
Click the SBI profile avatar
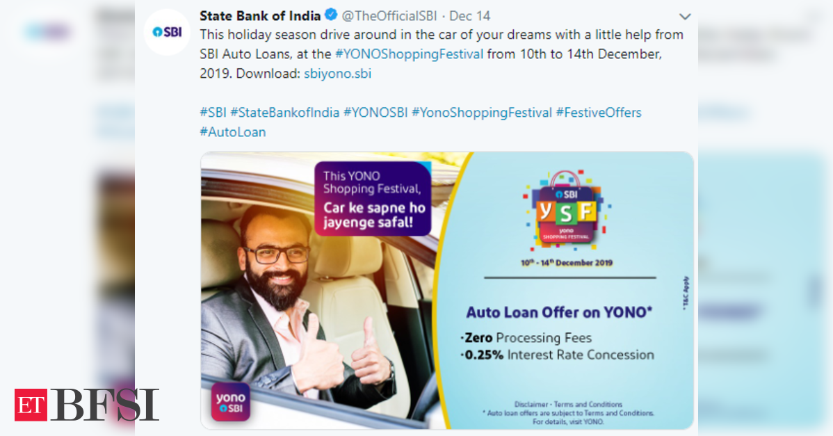[x=167, y=33]
